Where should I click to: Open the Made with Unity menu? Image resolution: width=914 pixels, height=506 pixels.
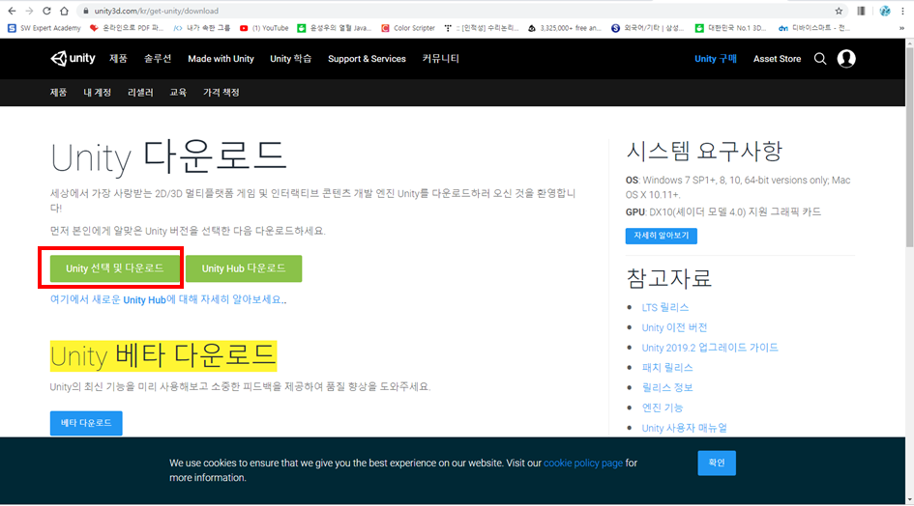tap(221, 58)
